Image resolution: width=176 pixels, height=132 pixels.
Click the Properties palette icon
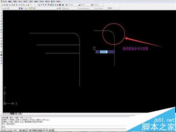pyautogui.click(x=49, y=5)
